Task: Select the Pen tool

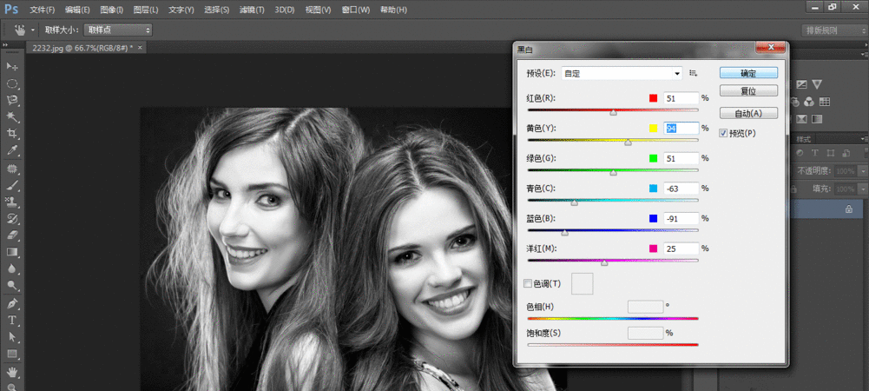Action: coord(12,303)
